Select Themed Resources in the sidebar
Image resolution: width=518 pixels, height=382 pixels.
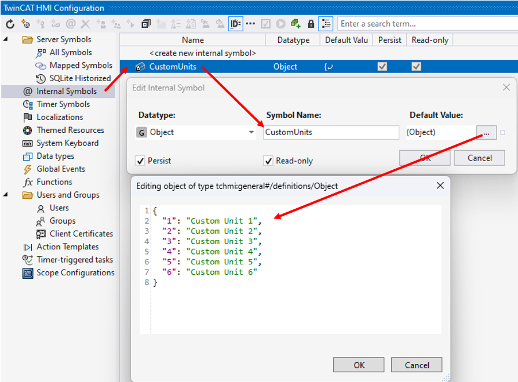coord(70,130)
